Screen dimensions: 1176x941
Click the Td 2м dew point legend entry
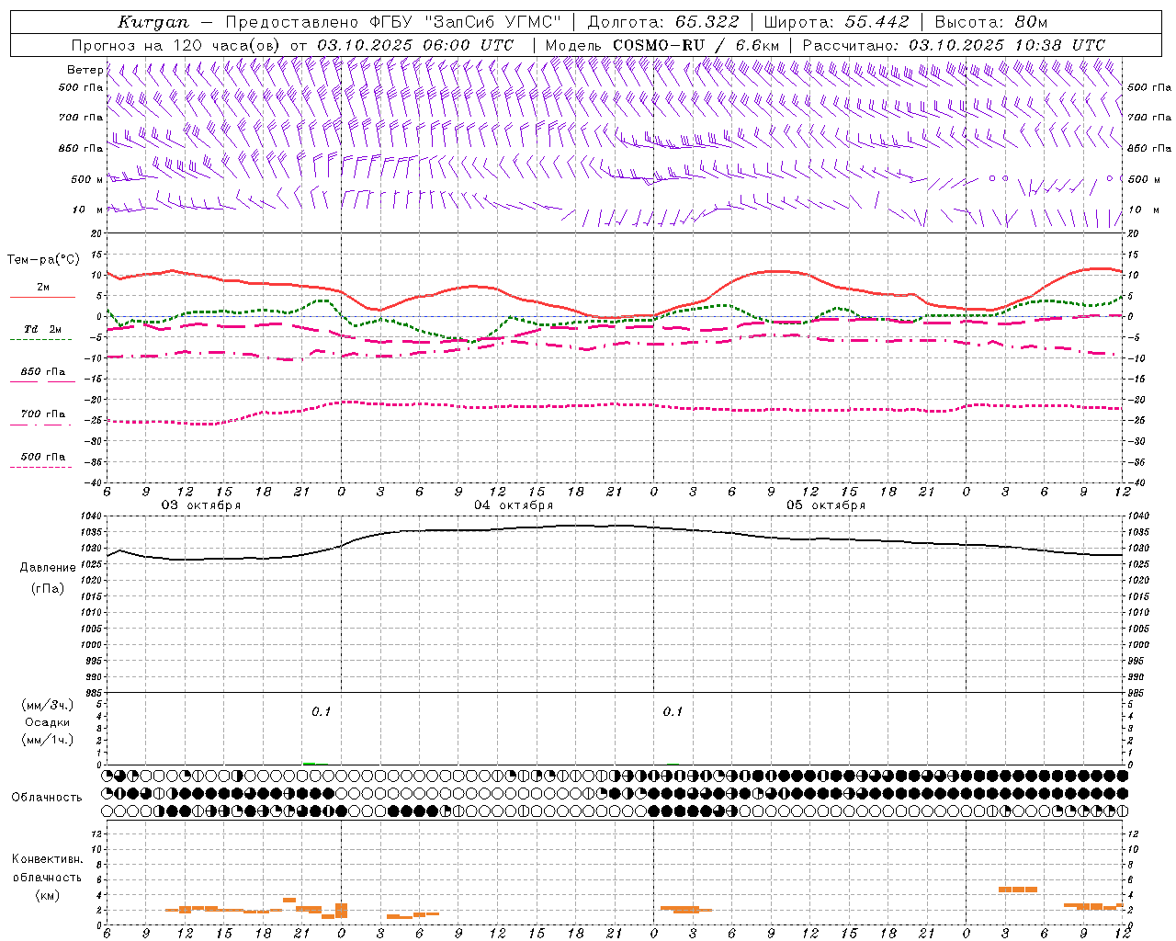(x=43, y=329)
